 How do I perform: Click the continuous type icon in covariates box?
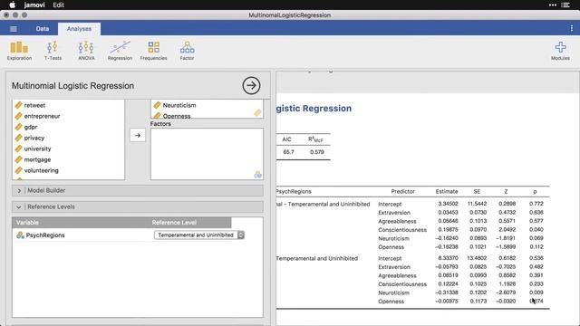pyautogui.click(x=257, y=112)
